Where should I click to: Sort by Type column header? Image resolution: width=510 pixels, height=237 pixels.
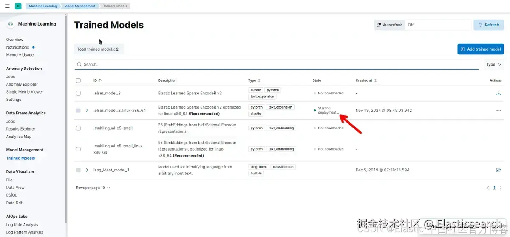[x=255, y=80]
